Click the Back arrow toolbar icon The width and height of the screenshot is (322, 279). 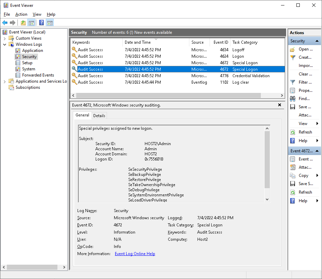coord(5,23)
